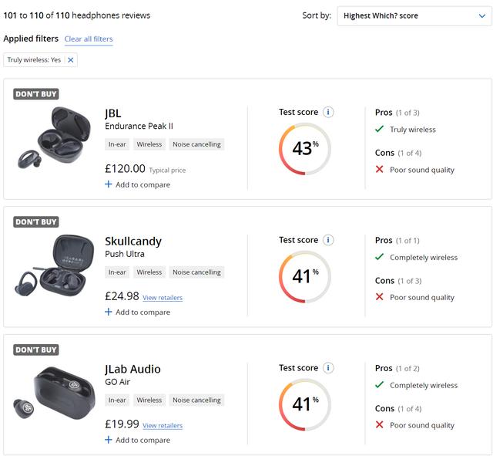Open the Test score info icon for JBL

[328, 112]
